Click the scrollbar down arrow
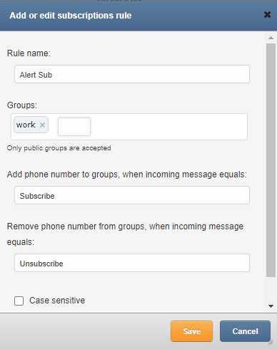 271,306
